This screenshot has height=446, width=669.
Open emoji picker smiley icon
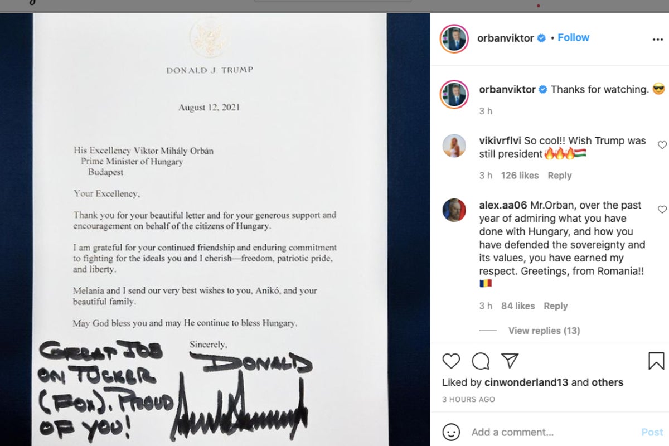pos(451,432)
